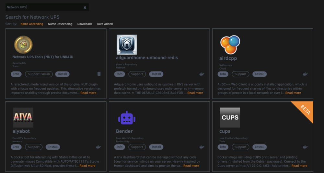
Task: Clear the search field with the X icon
Action: click(x=85, y=7)
